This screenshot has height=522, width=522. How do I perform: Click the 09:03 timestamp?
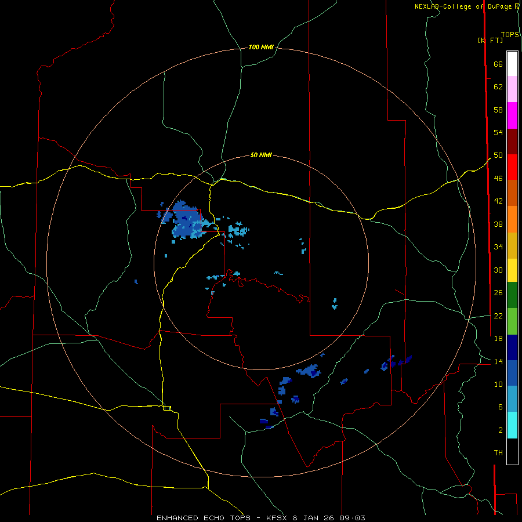tap(352, 518)
